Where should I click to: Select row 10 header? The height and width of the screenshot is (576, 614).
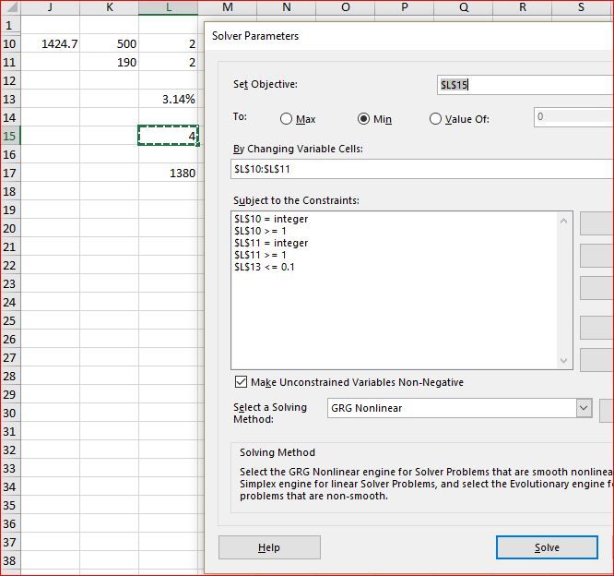tap(10, 43)
